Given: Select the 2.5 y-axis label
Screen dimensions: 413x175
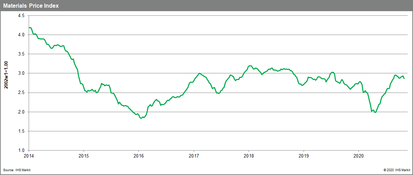Looking at the screenshot, I should (22, 93).
